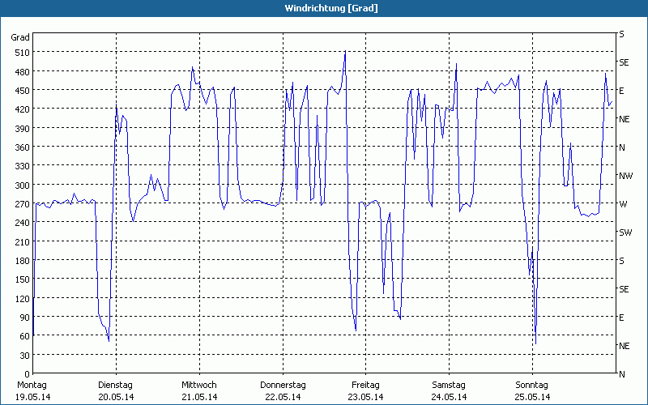Click the highest peak of the blue line

click(345, 52)
